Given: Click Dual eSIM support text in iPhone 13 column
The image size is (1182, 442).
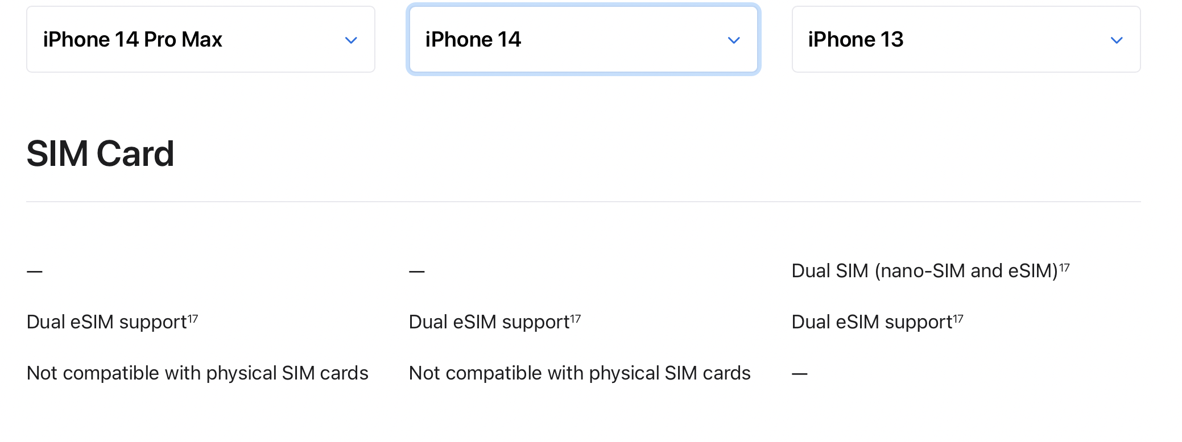Looking at the screenshot, I should [x=873, y=322].
